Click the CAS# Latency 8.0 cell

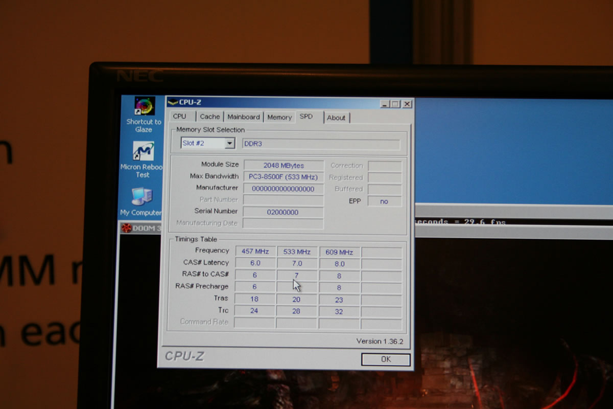(x=339, y=264)
